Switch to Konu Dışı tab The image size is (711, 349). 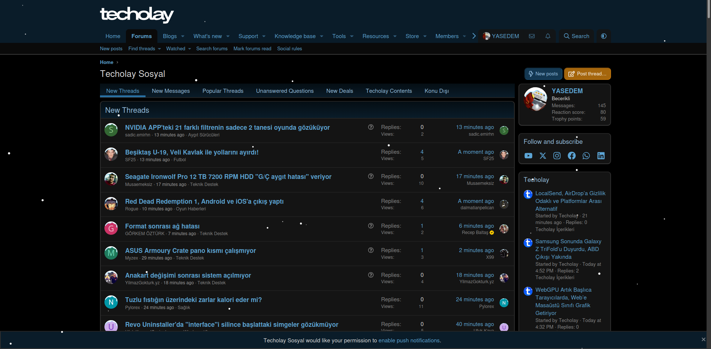click(x=437, y=91)
